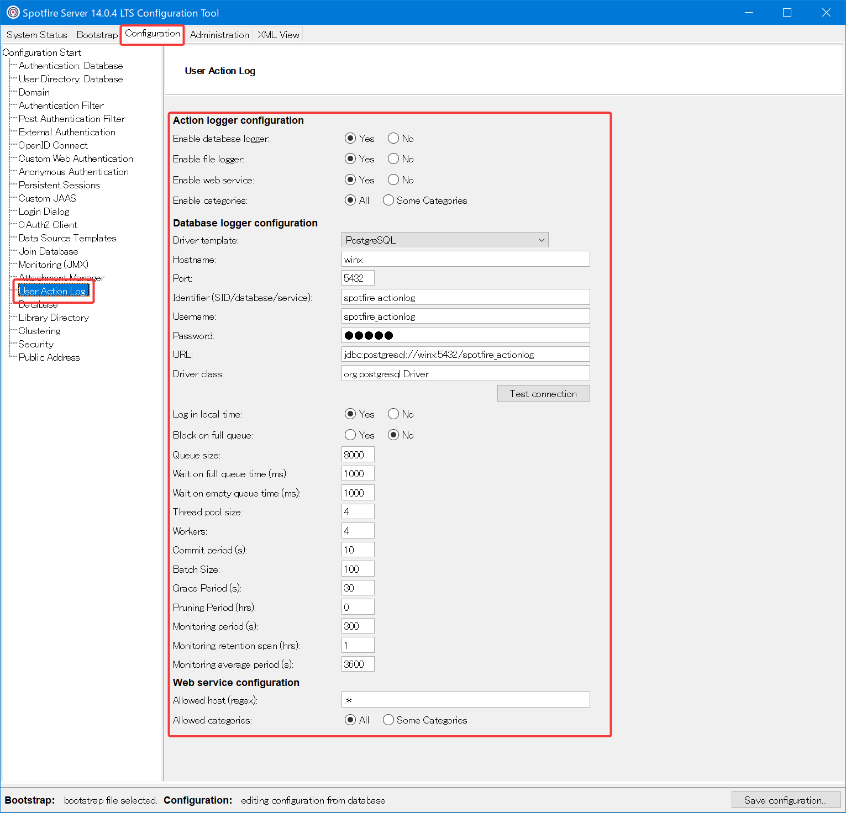Open User Directory: Database node
The width and height of the screenshot is (846, 813).
coord(71,79)
